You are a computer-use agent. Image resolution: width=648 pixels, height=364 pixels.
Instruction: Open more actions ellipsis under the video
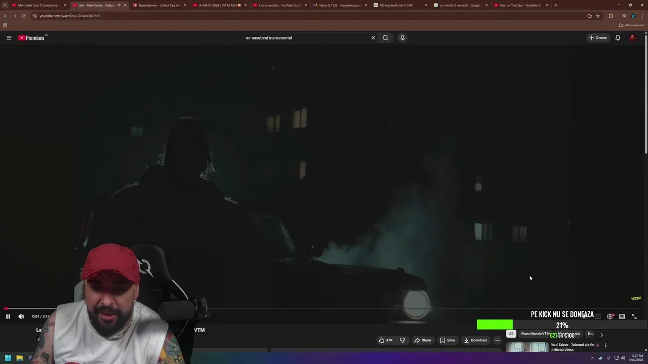click(497, 340)
